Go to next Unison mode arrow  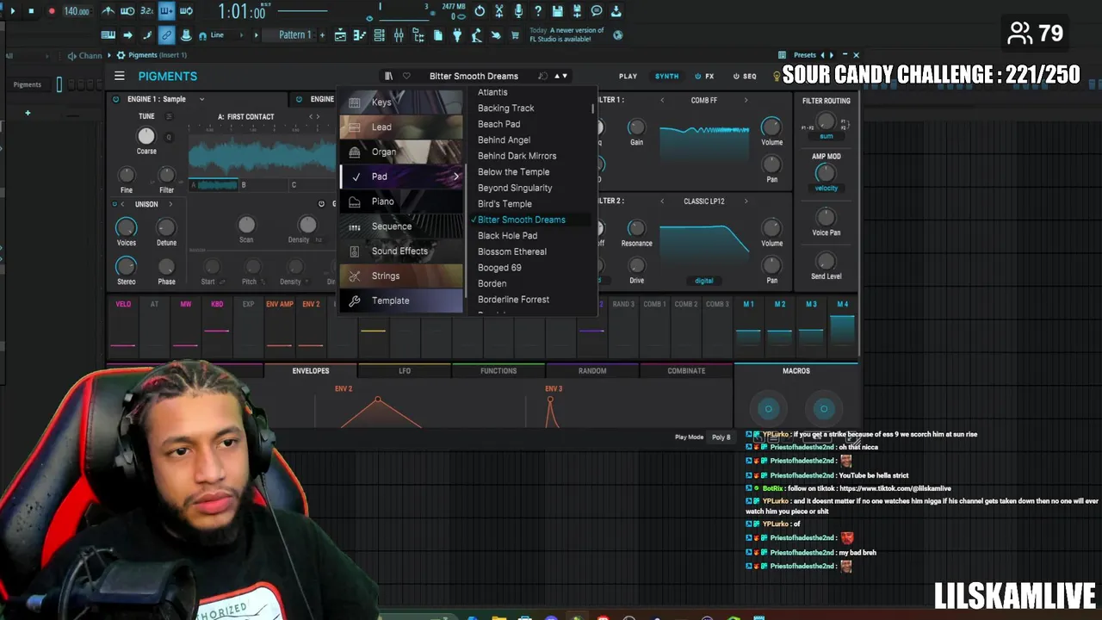click(170, 204)
